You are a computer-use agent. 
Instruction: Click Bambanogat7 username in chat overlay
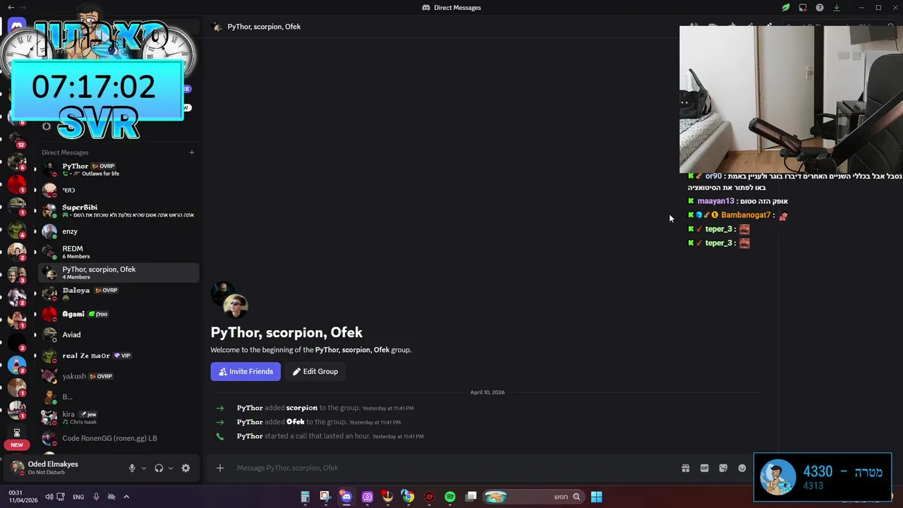746,215
